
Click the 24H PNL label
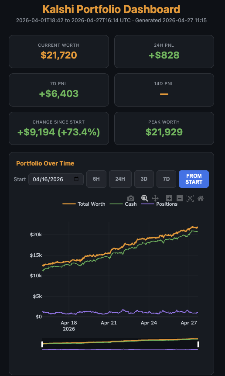[164, 45]
